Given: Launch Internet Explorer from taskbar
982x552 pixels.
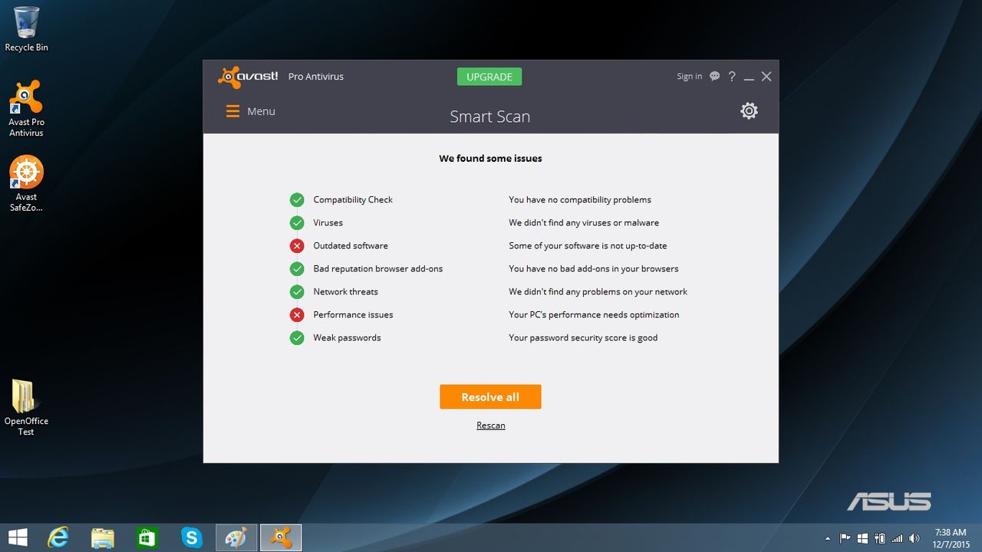Looking at the screenshot, I should (x=58, y=537).
